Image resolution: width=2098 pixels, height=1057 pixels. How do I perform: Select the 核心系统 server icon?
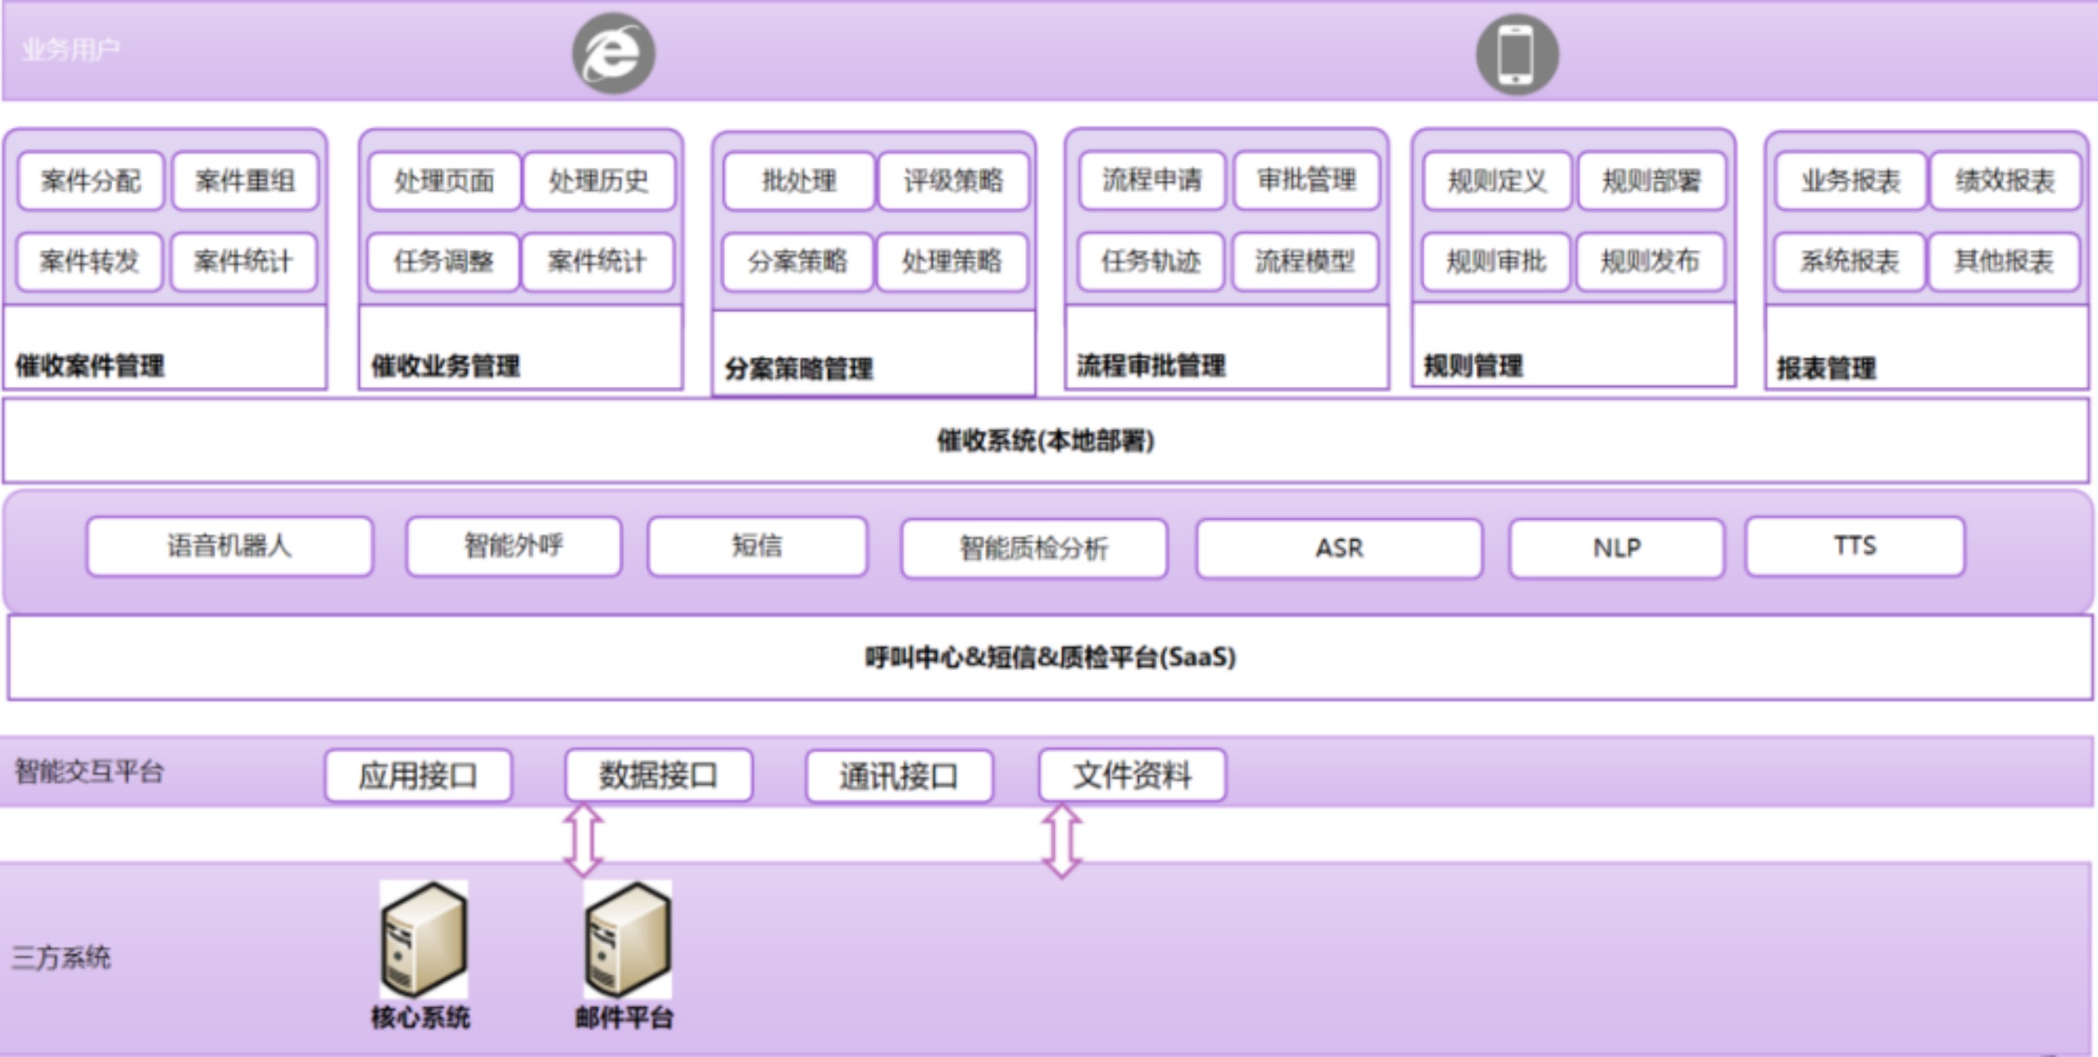423,939
